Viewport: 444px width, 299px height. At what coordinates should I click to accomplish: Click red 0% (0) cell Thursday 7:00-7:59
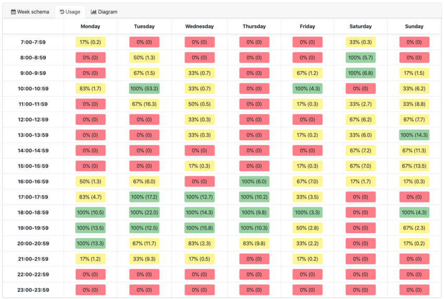point(254,42)
